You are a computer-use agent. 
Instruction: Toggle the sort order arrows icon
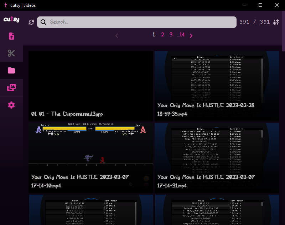pos(276,22)
